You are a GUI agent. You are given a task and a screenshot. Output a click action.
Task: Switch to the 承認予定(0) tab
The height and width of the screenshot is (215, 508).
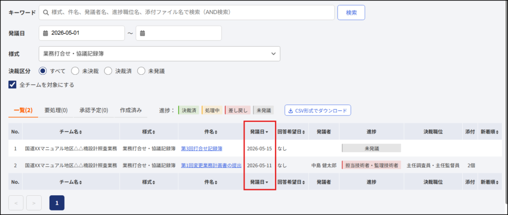pyautogui.click(x=94, y=110)
